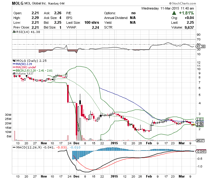Click the Nasdaq GM exchange label
The image size is (208, 179).
pyautogui.click(x=56, y=4)
